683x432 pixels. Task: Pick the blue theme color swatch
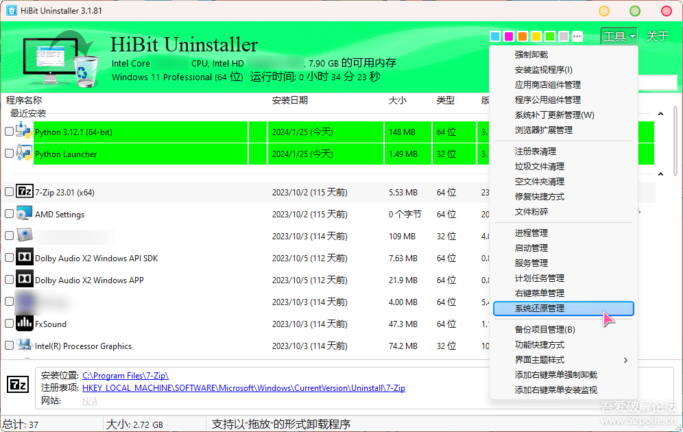coord(495,36)
